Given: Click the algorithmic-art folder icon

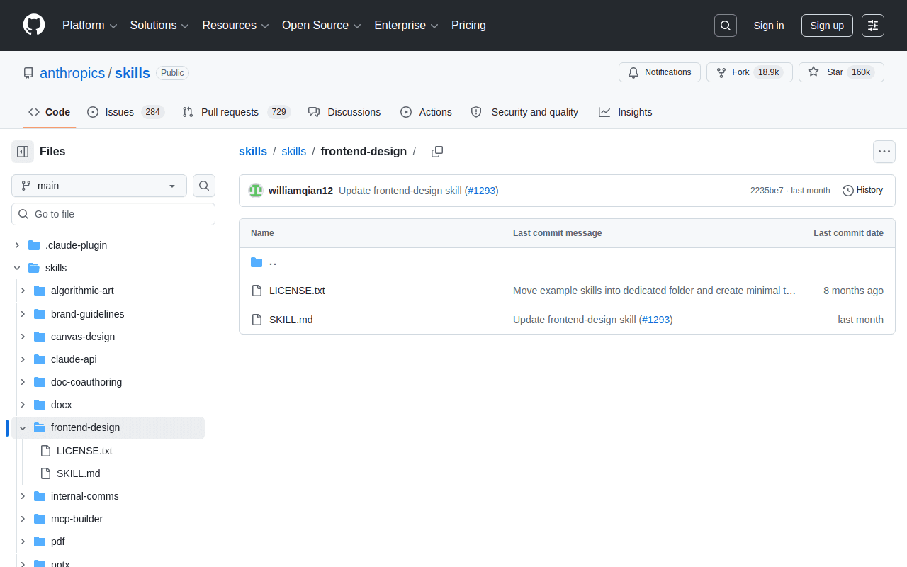Looking at the screenshot, I should [x=40, y=291].
